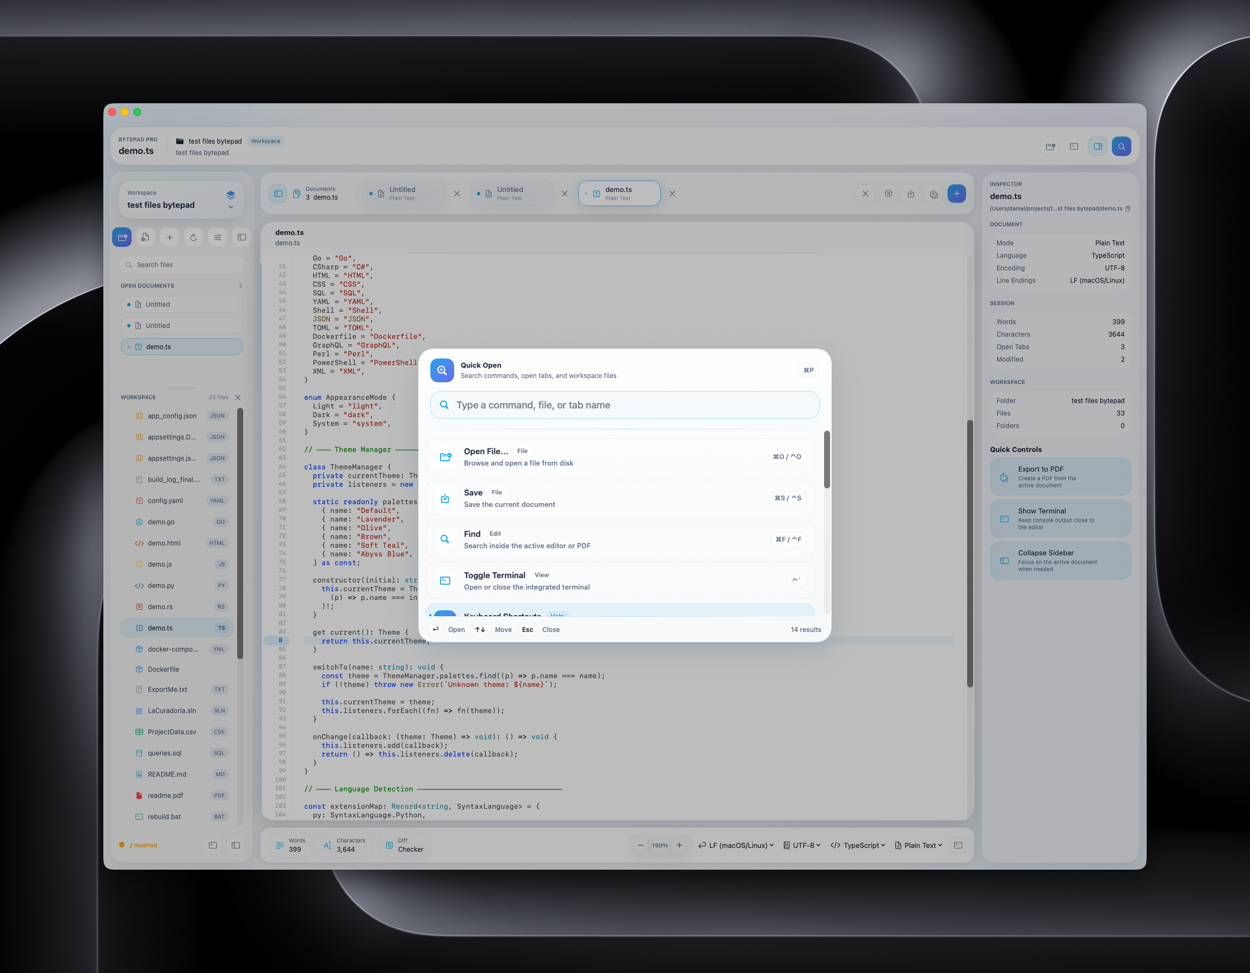Click the Quick Open magnifier in the top bar

coord(1121,146)
